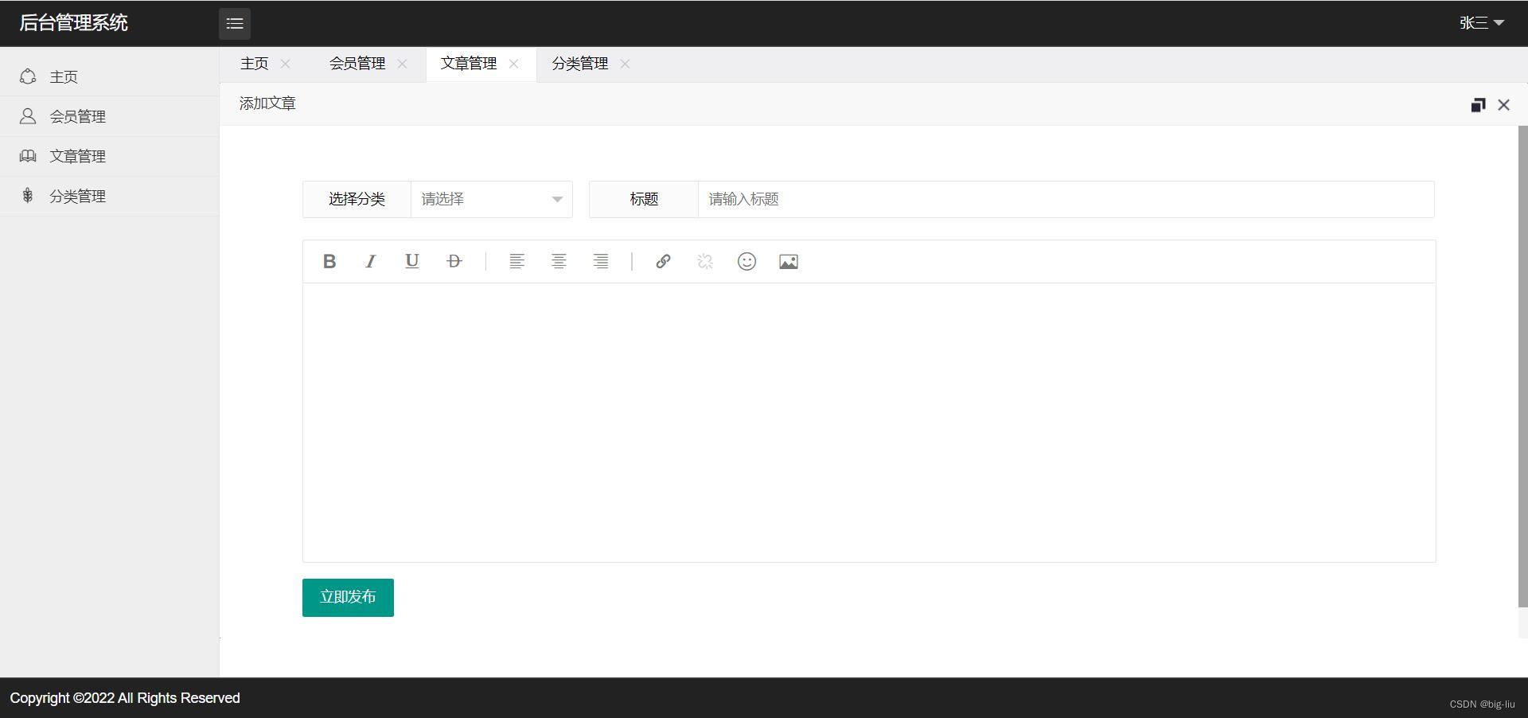Open the 请选择 category dropdown
This screenshot has height=718, width=1528.
click(x=491, y=199)
